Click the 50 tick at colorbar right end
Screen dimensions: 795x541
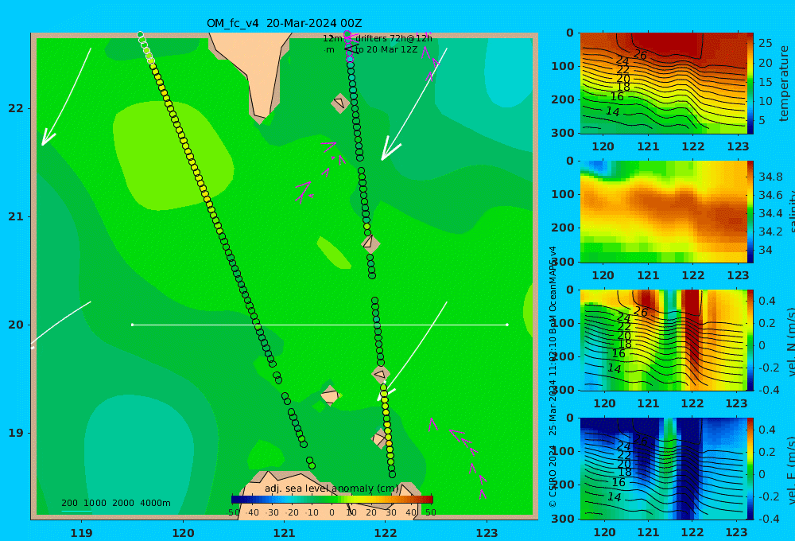point(430,512)
